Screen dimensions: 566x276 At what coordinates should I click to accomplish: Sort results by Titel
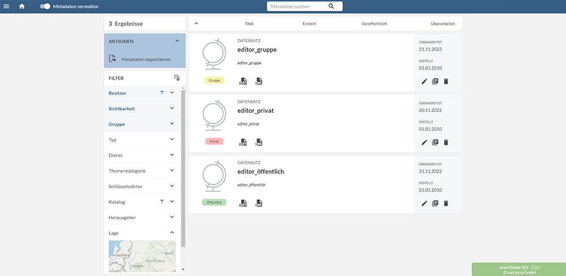click(249, 24)
